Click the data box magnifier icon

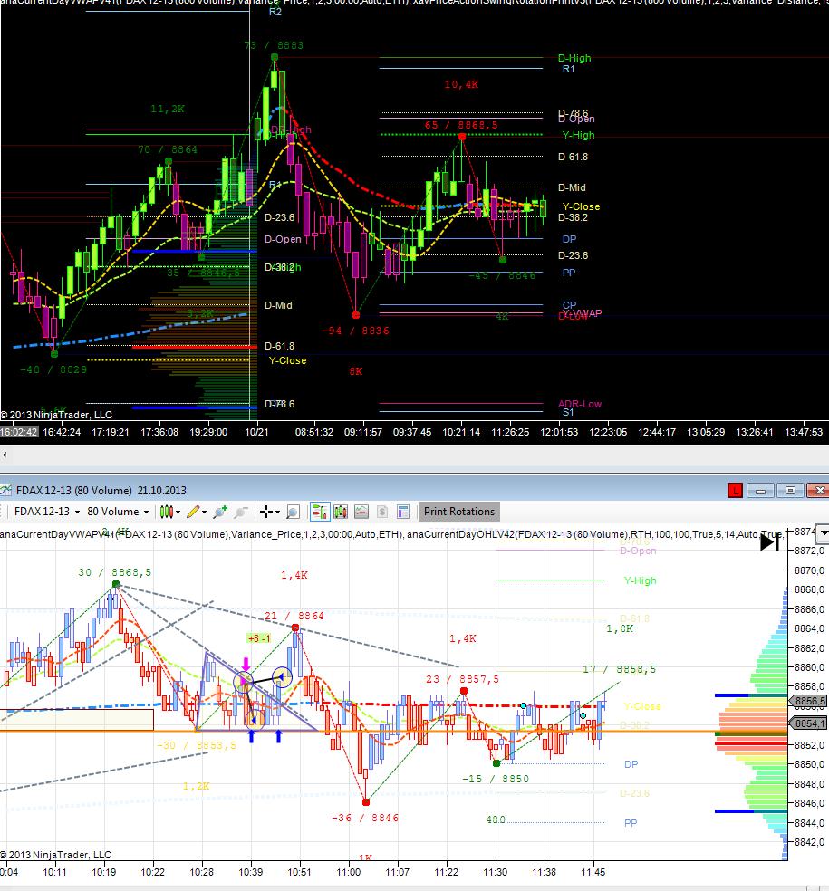293,512
